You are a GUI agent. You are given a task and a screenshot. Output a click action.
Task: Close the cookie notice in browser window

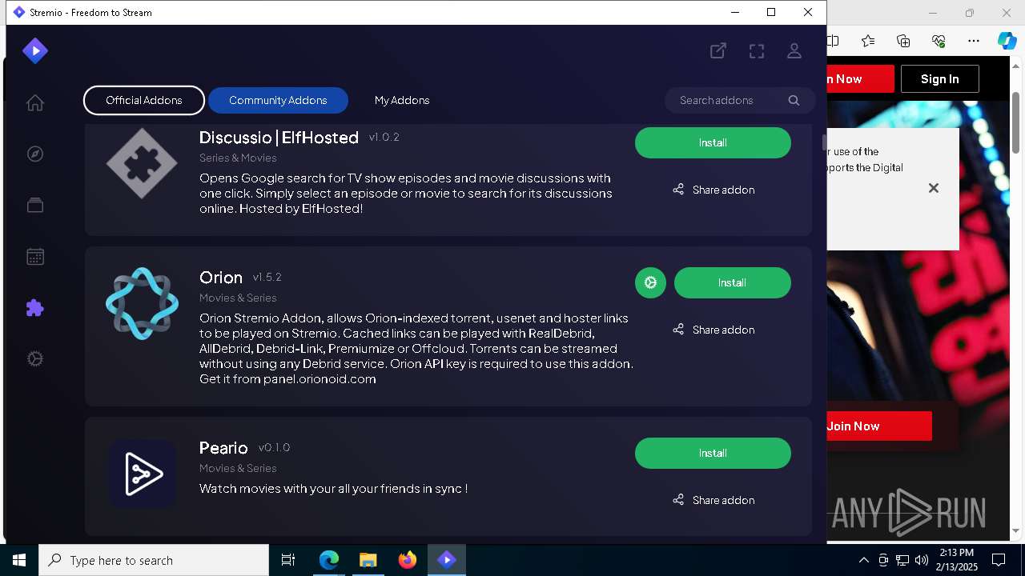933,188
